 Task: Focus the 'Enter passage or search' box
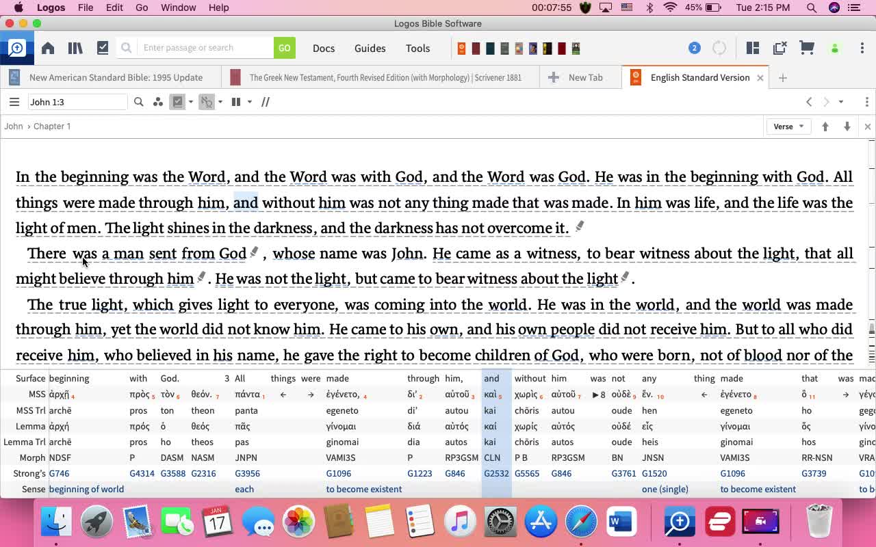205,48
